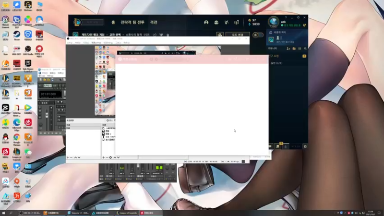Open source properties gear in OBS
Viewport: 384px width, 216px height.
pos(111,157)
